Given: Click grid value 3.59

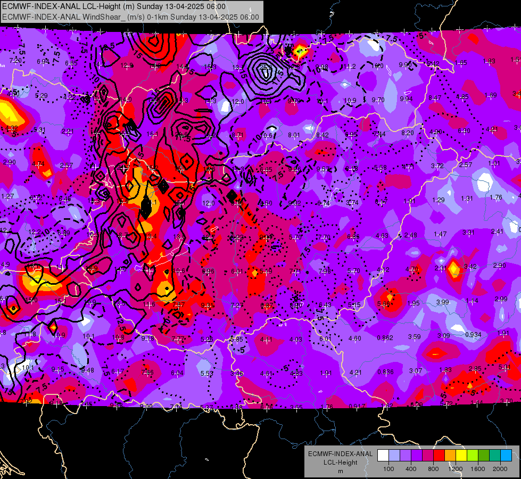Looking at the screenshot, I should tap(415, 337).
